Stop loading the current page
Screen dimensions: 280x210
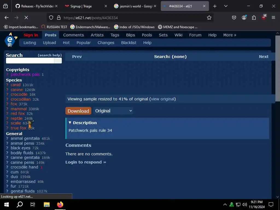(26, 17)
